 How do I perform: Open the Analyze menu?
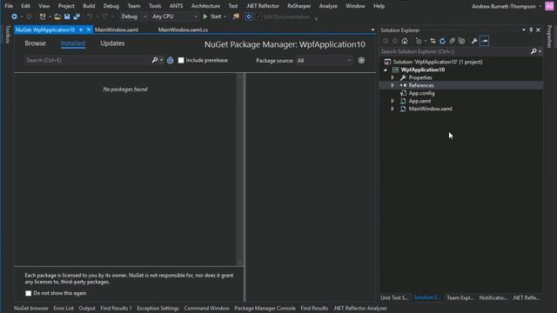click(328, 6)
